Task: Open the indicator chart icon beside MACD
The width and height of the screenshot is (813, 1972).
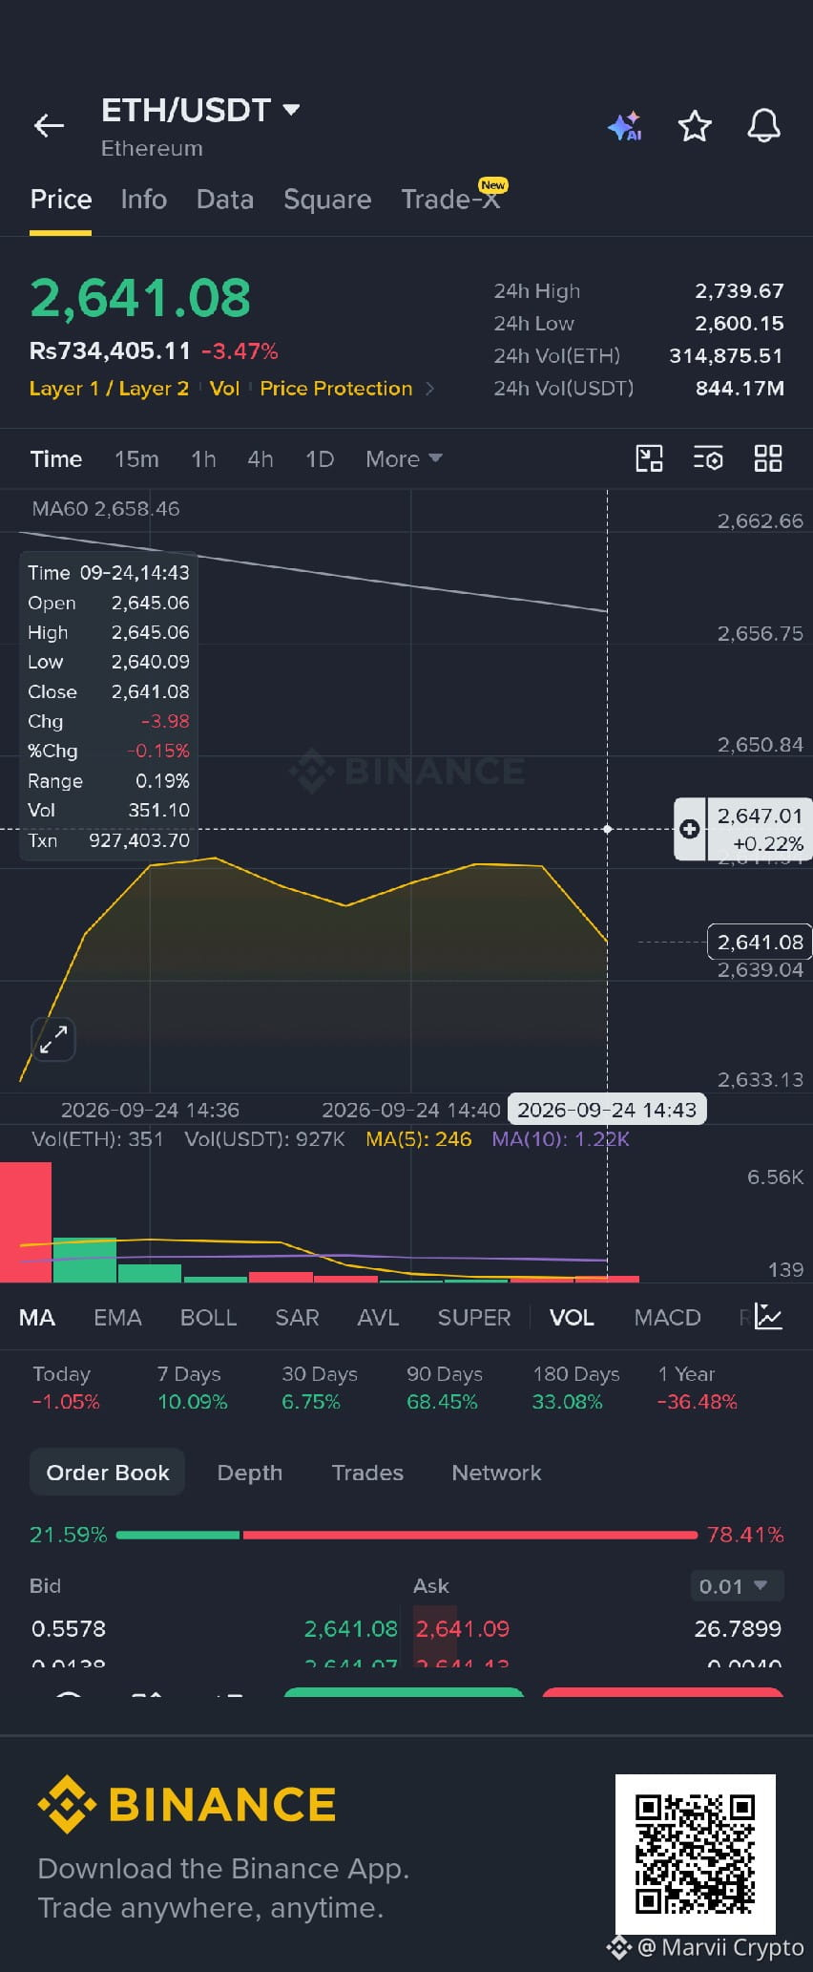Action: click(x=768, y=1317)
